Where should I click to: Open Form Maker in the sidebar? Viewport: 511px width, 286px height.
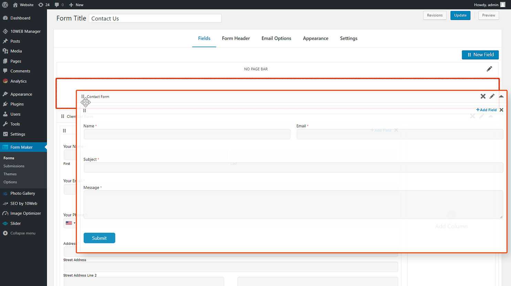(23, 147)
